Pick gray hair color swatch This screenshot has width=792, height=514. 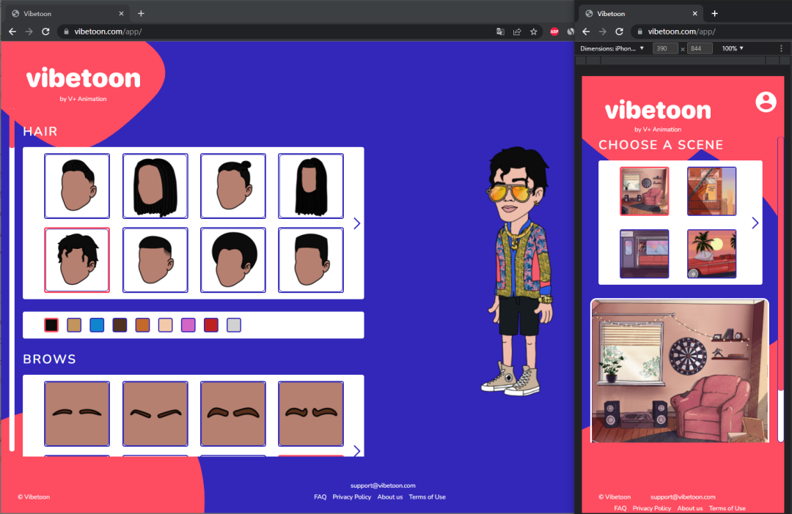pos(234,325)
